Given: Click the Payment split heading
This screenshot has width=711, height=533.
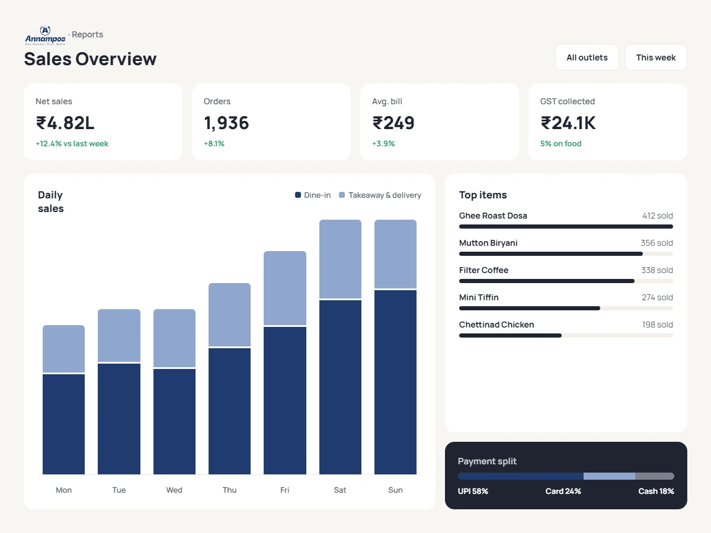Looking at the screenshot, I should 487,461.
